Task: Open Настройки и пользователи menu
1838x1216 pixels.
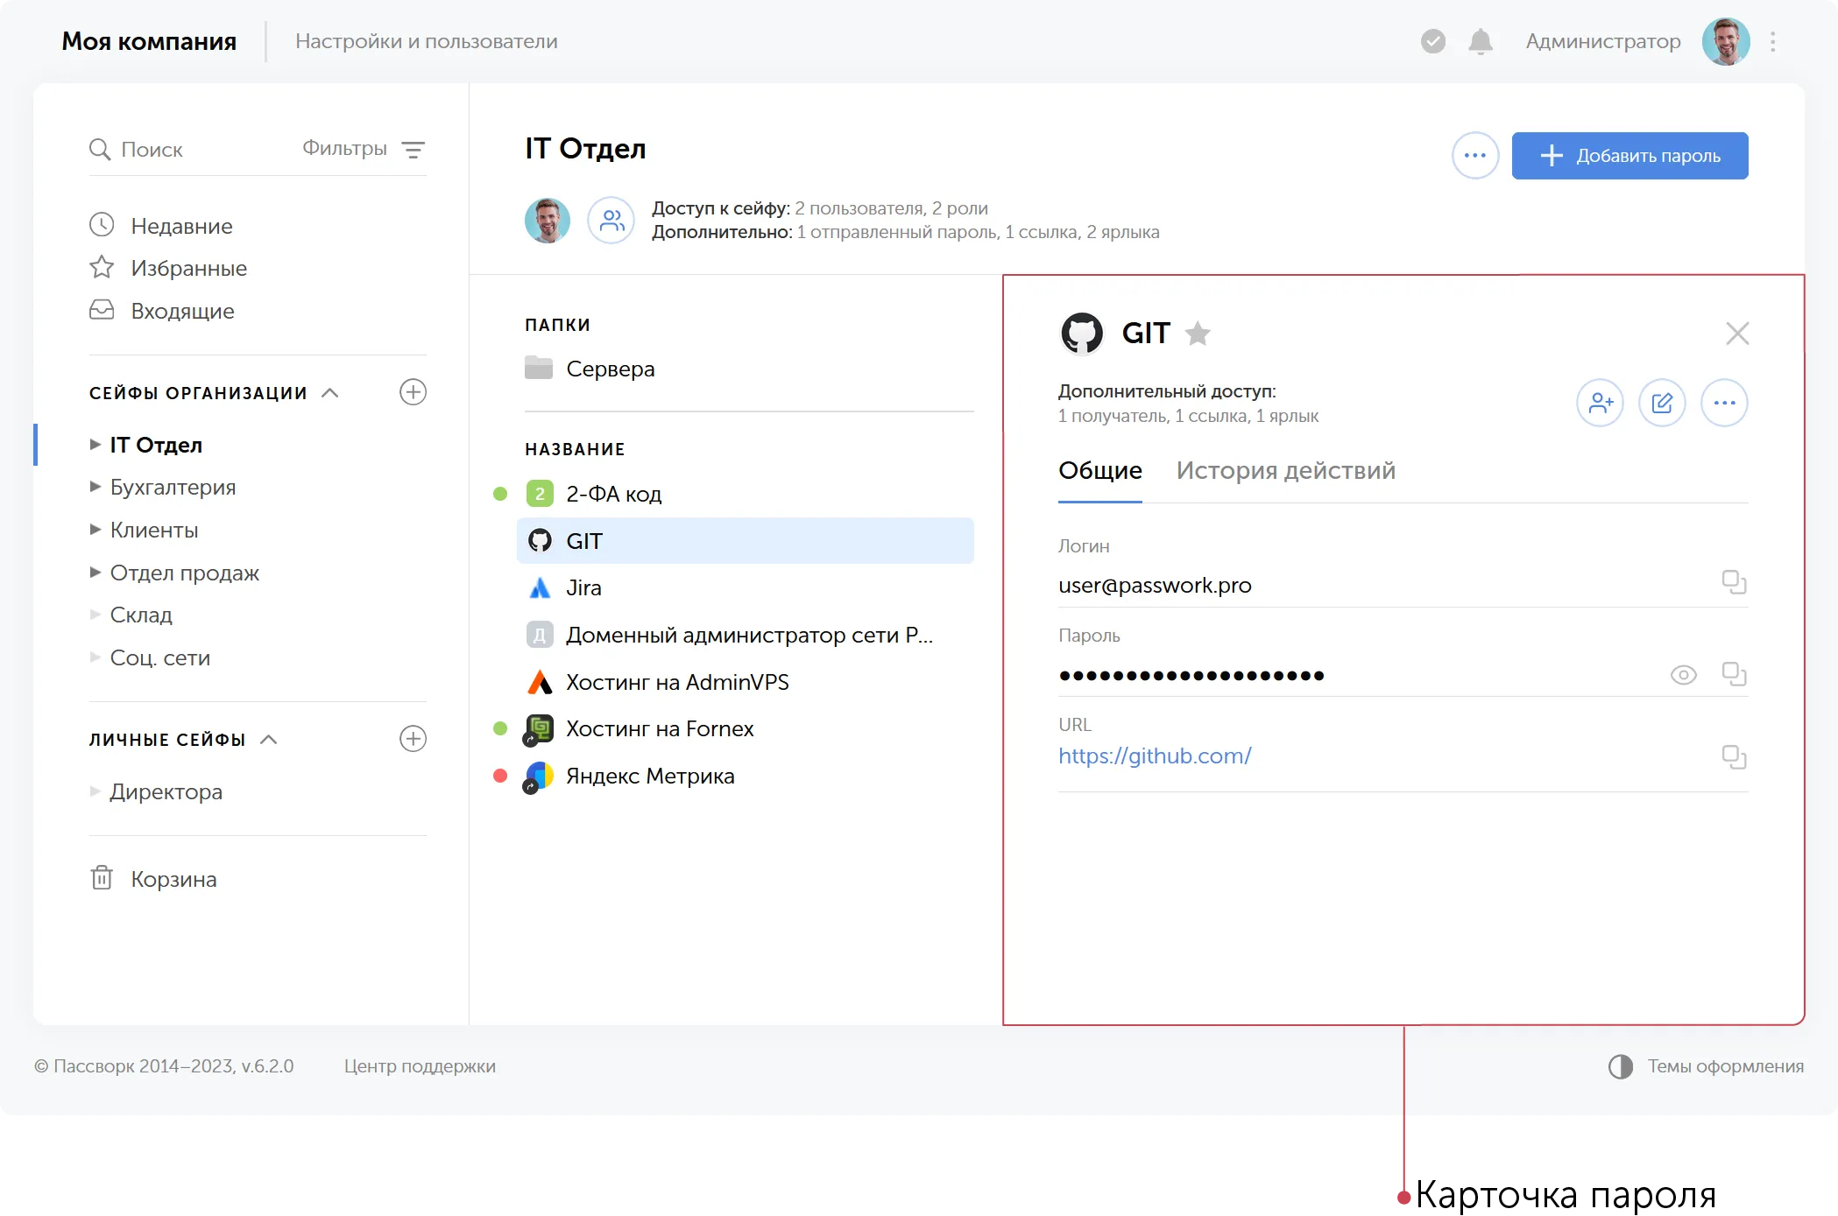Action: click(x=427, y=41)
